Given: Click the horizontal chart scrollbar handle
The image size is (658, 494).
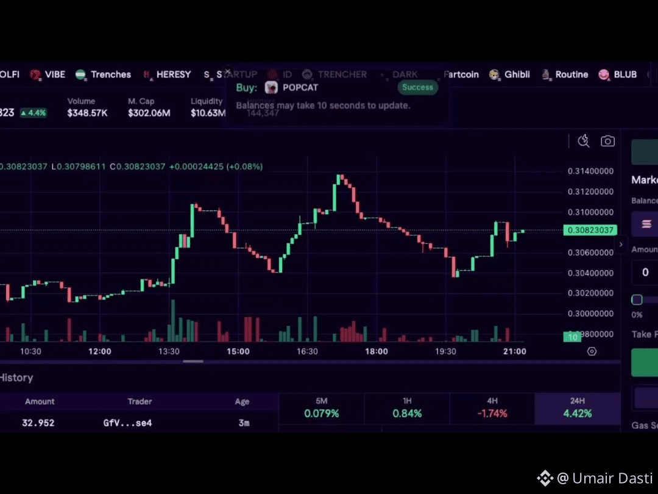Looking at the screenshot, I should (x=193, y=361).
